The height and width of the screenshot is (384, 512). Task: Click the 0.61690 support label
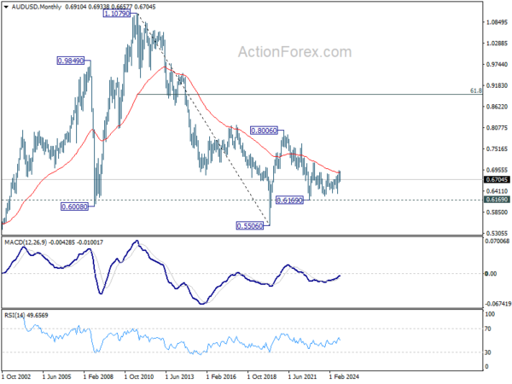pos(289,201)
